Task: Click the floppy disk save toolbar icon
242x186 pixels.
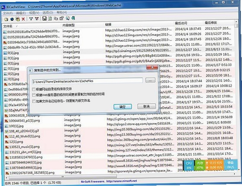Action: (45, 18)
